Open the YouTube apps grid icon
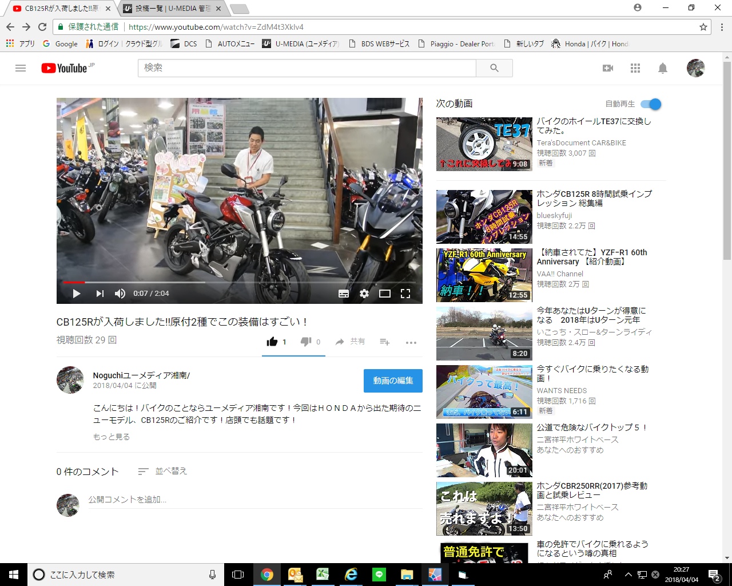 [635, 68]
